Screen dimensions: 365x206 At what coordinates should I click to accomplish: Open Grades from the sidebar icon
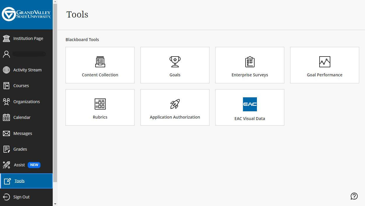click(x=20, y=149)
